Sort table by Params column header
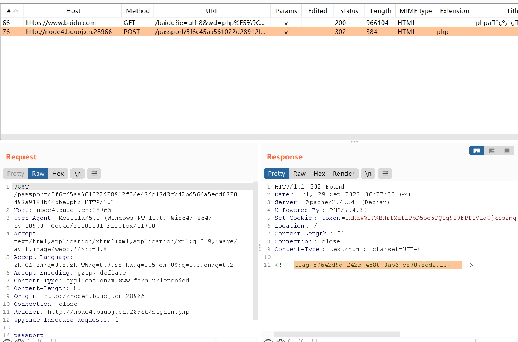The width and height of the screenshot is (518, 342). click(x=286, y=11)
